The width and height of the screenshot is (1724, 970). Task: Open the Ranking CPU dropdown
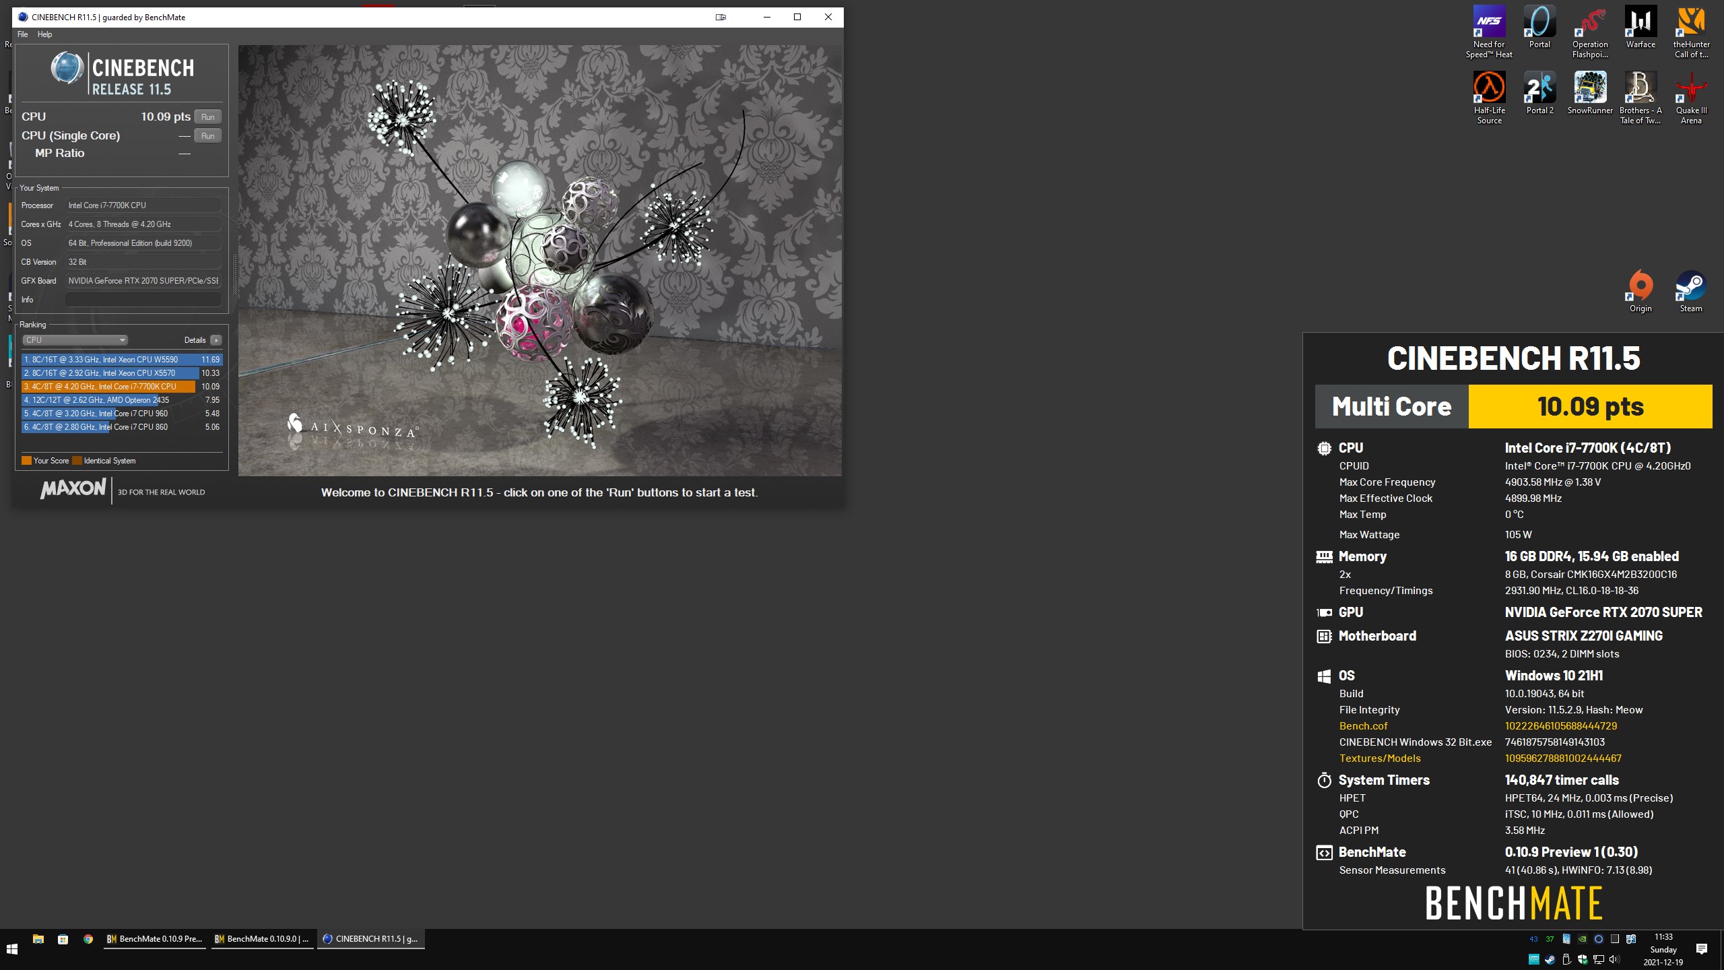(75, 340)
